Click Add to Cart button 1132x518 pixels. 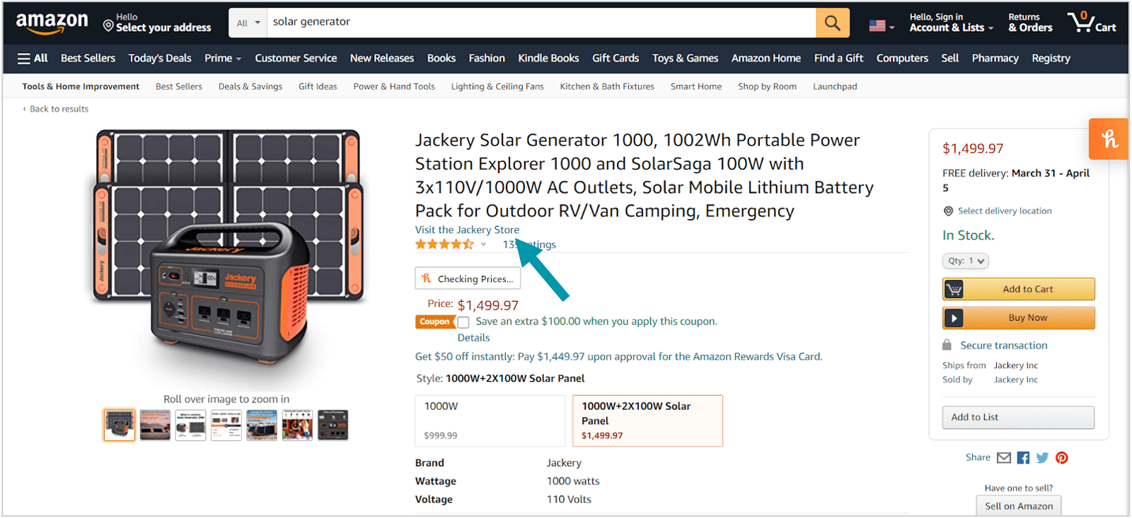1018,289
